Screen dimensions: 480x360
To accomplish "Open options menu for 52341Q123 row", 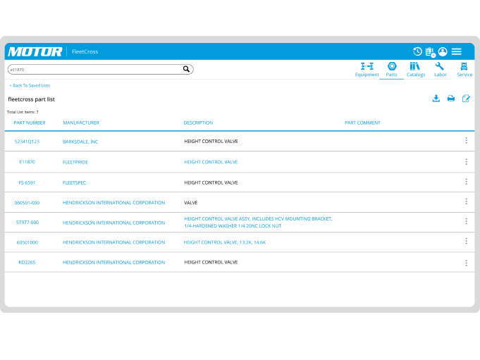I will (x=466, y=141).
